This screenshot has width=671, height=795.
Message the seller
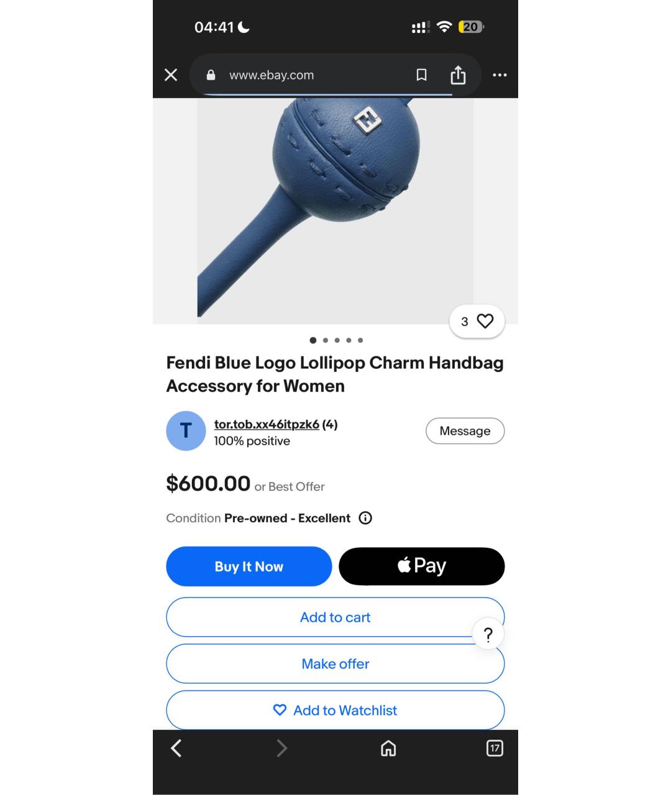pyautogui.click(x=465, y=431)
